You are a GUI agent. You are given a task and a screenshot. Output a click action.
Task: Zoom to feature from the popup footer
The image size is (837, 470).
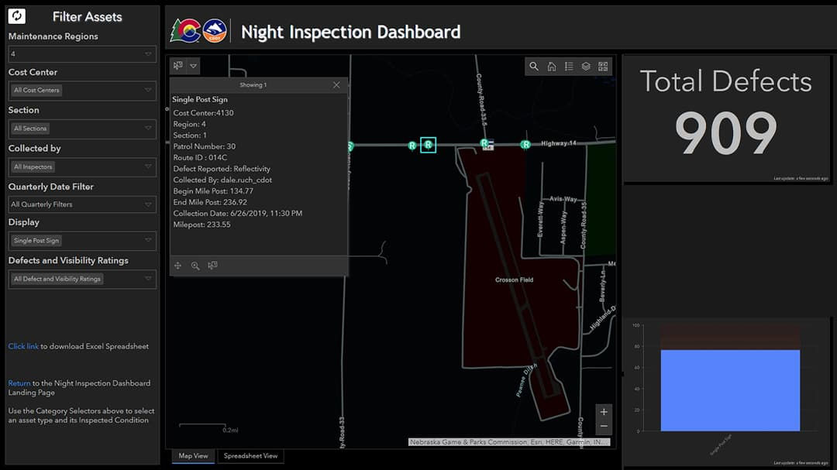point(195,266)
